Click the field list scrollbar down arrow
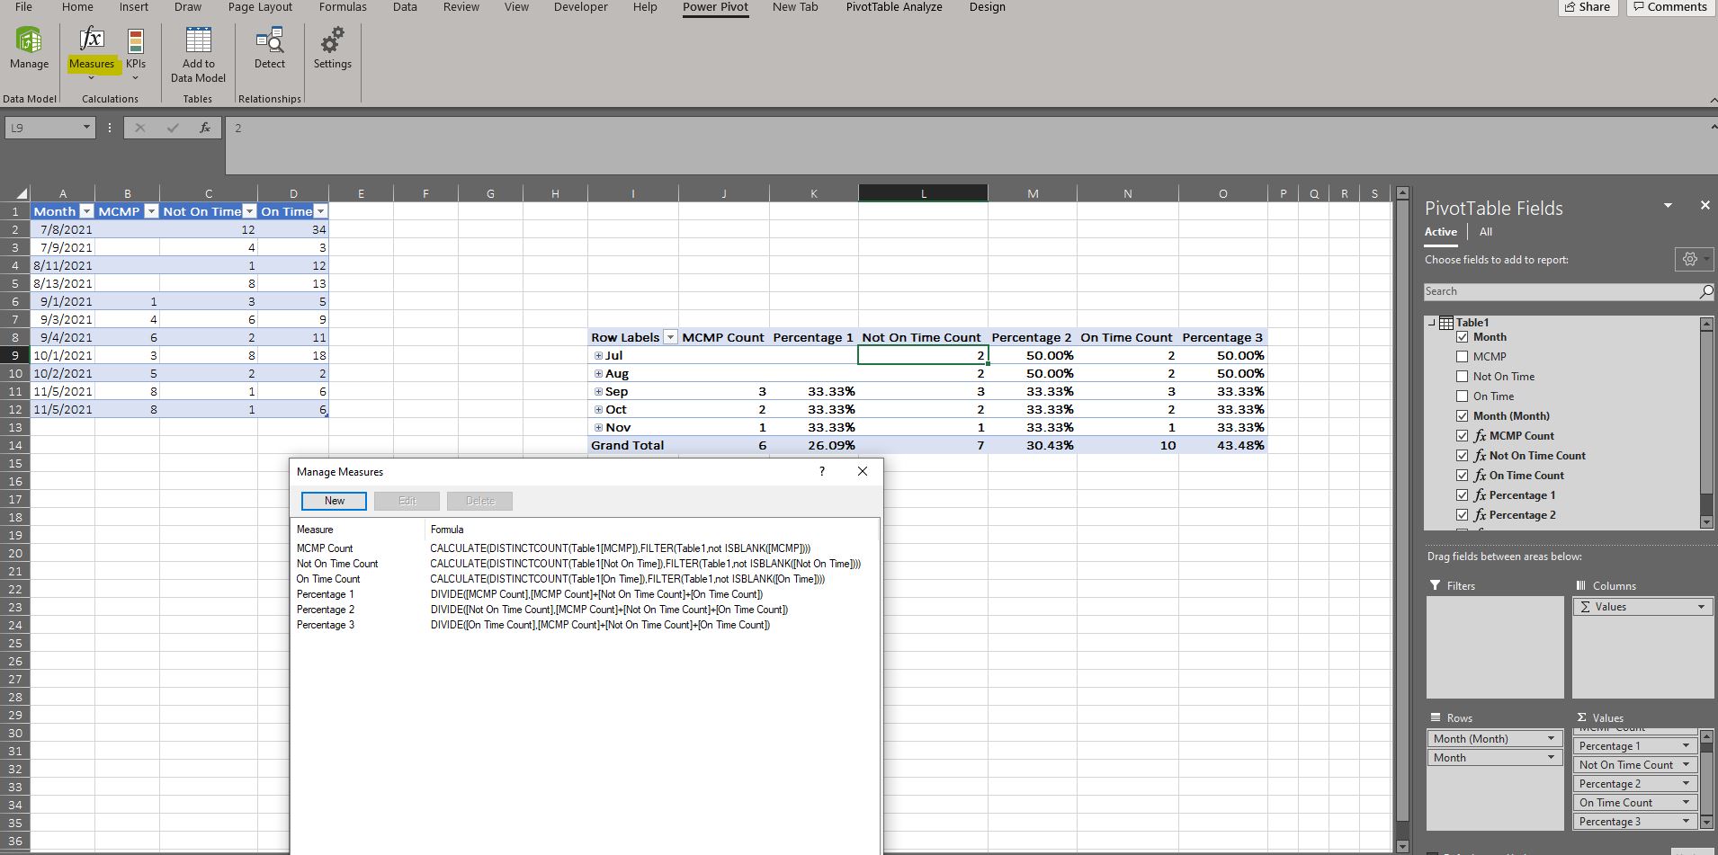The height and width of the screenshot is (855, 1718). pyautogui.click(x=1706, y=522)
